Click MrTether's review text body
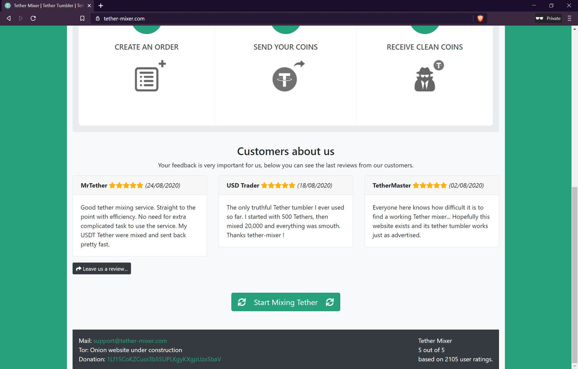Screen dimensions: 578x369 point(138,226)
